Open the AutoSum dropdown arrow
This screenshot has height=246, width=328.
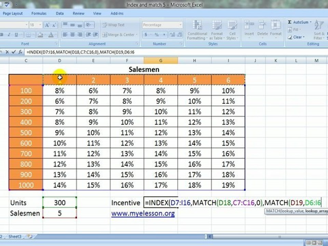click(311, 22)
